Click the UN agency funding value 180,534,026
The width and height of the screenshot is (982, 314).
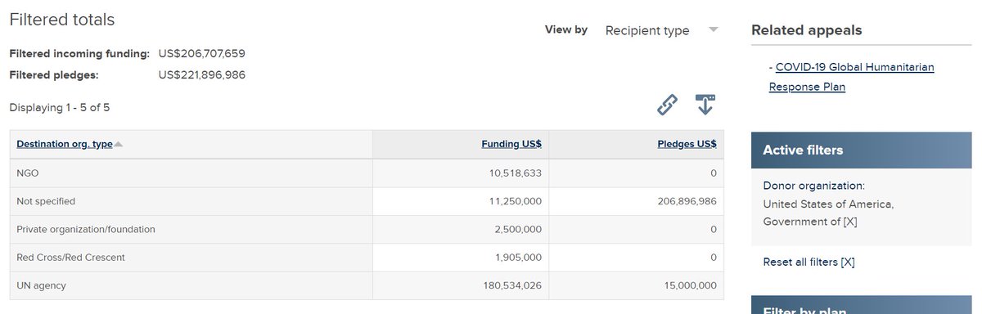[506, 285]
